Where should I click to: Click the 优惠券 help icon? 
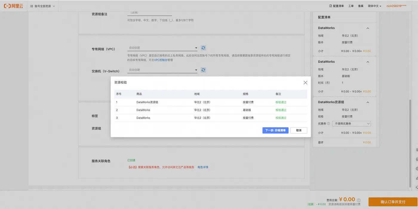(328, 123)
